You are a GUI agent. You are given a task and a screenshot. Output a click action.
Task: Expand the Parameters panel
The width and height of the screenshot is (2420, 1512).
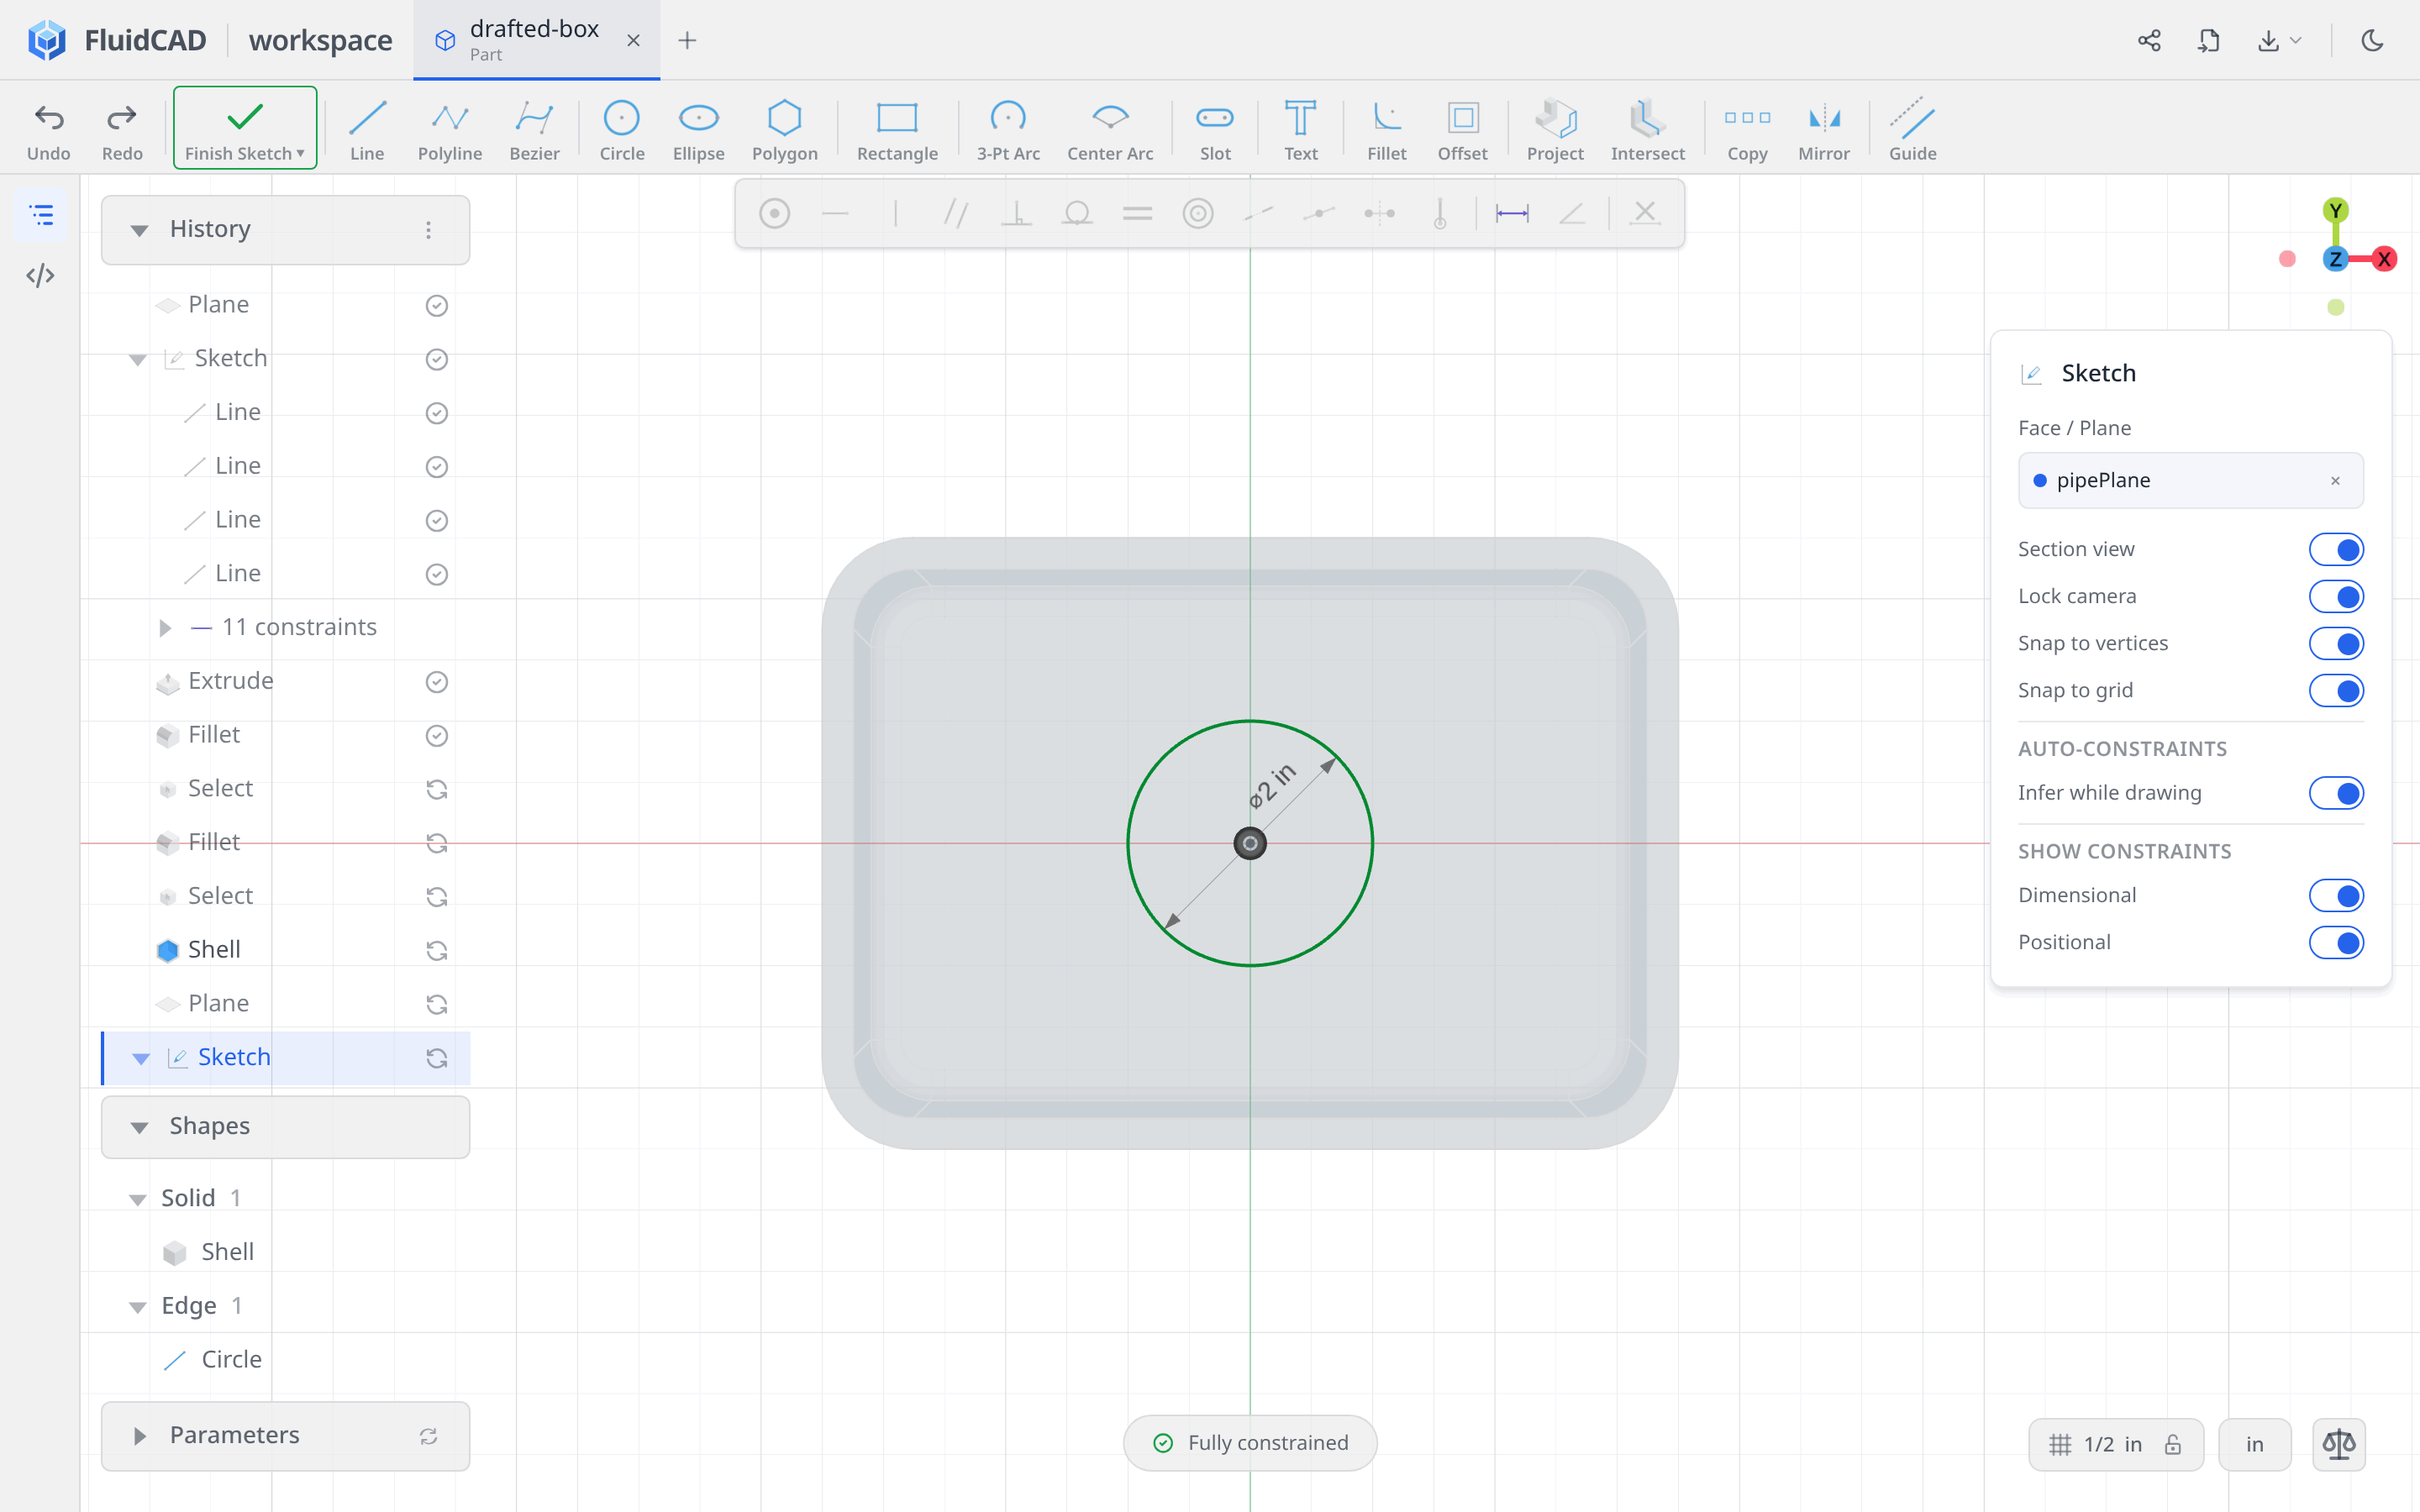[139, 1436]
